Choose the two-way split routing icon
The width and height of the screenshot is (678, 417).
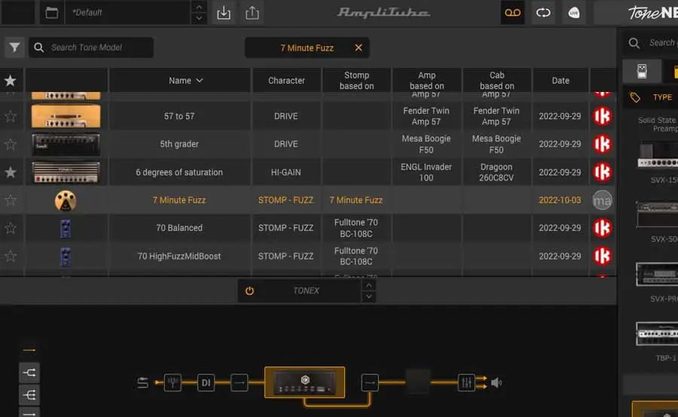29,373
